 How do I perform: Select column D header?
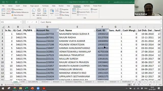coord(47,27)
